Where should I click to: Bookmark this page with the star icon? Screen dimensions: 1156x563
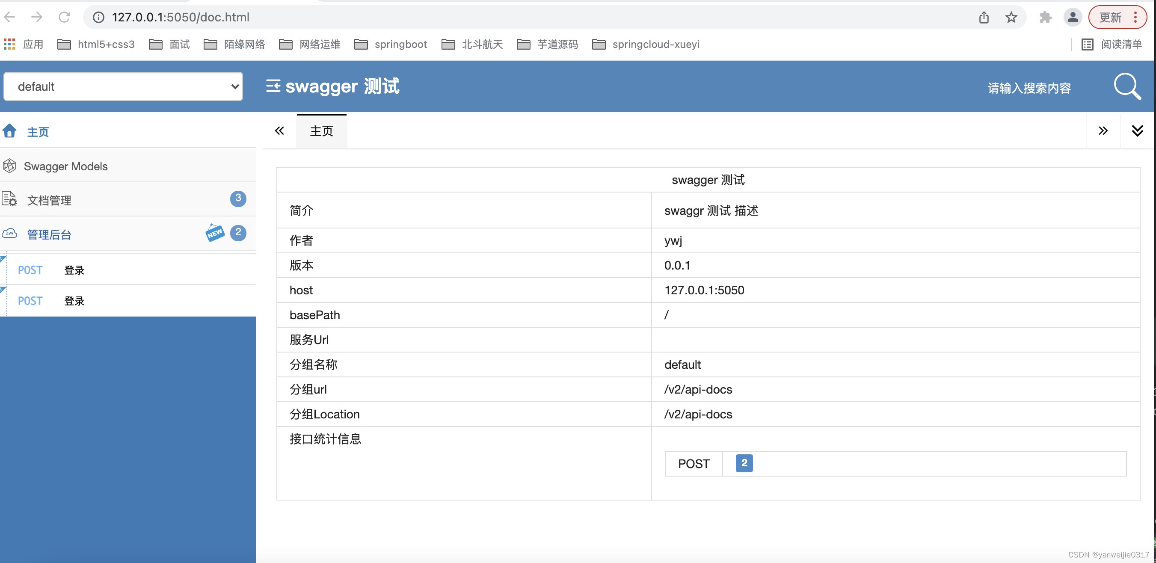point(1011,17)
